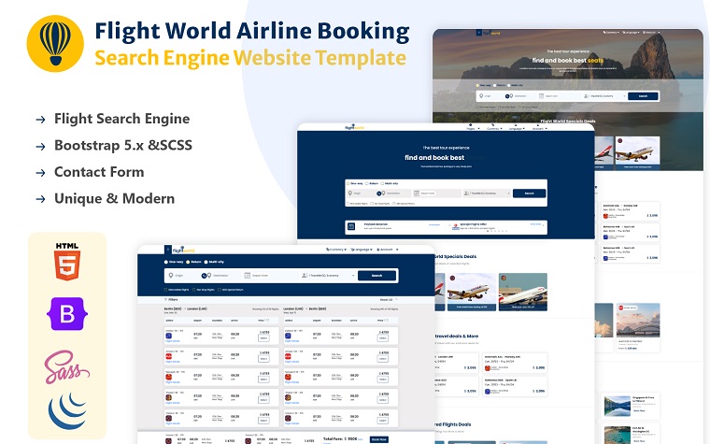Viewport: 710px width, 444px height.
Task: Open hamburger menu in flight results page
Action: pyautogui.click(x=166, y=250)
